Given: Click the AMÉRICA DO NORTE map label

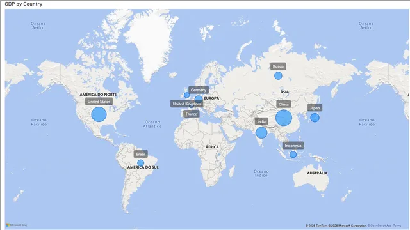Looking at the screenshot, I should 98,95.
